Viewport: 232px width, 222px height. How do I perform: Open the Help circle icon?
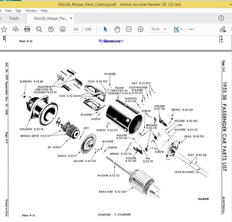[x=221, y=18]
